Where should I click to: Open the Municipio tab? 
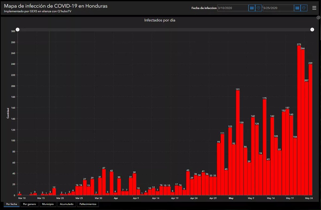[x=48, y=204]
